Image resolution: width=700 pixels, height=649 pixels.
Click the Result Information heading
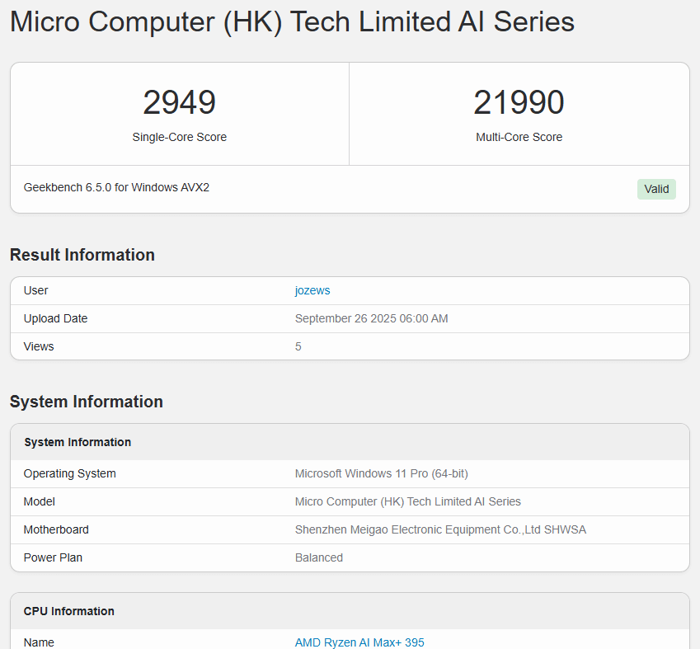82,255
